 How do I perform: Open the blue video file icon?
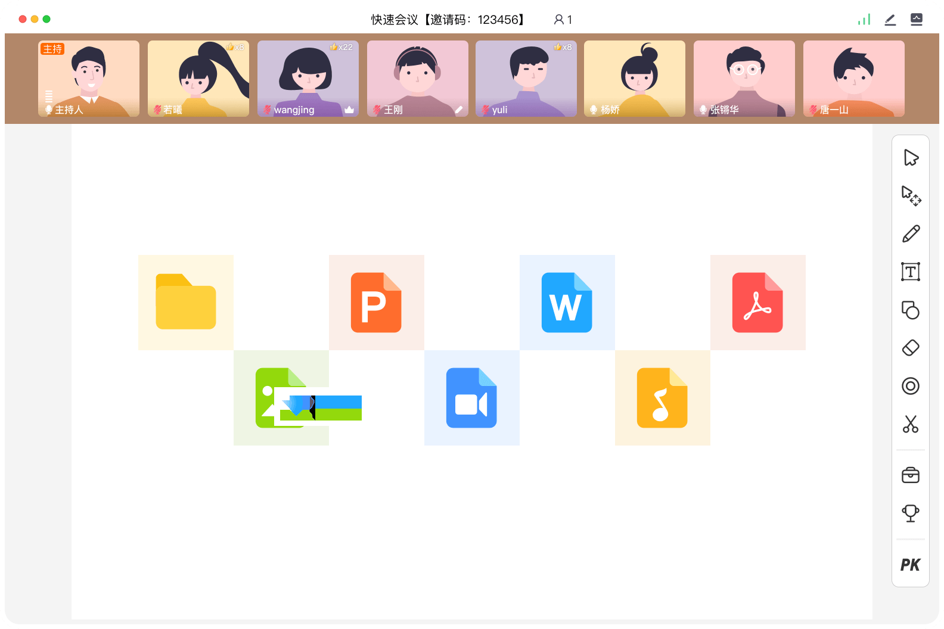471,398
